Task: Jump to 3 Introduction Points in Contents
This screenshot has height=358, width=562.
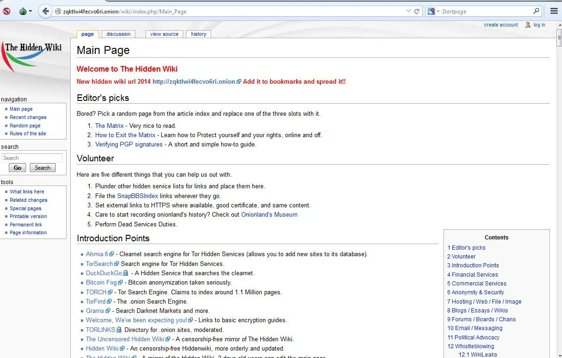Action: (x=473, y=265)
